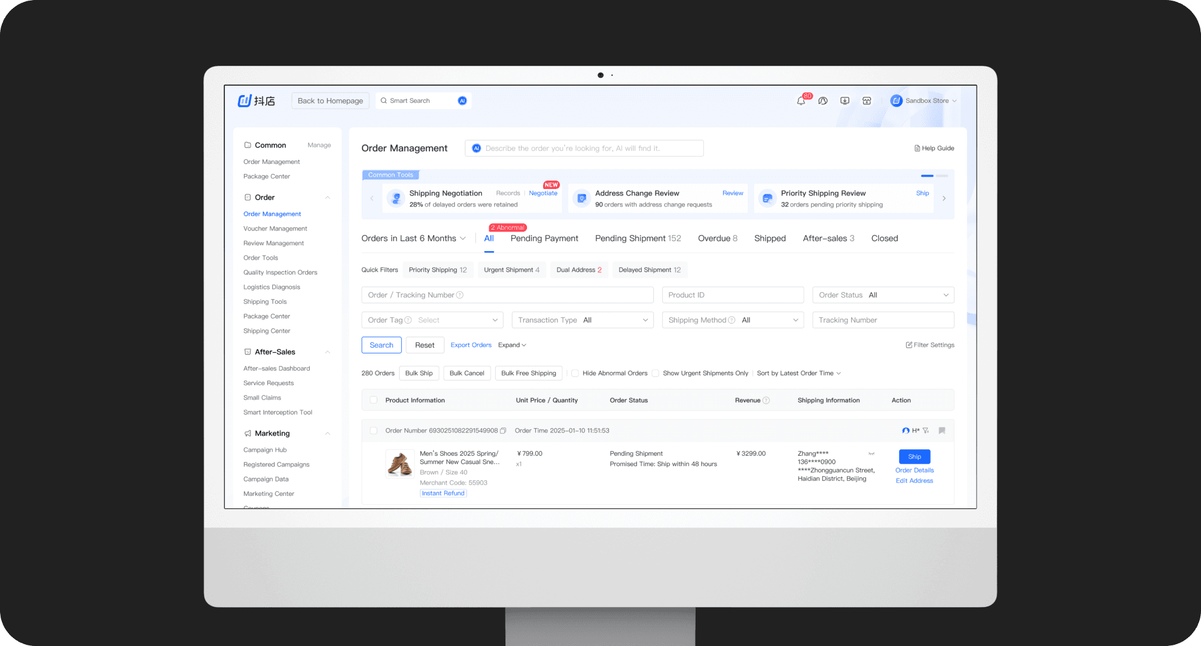Click the store shop icon in header
The height and width of the screenshot is (646, 1201).
pos(867,101)
